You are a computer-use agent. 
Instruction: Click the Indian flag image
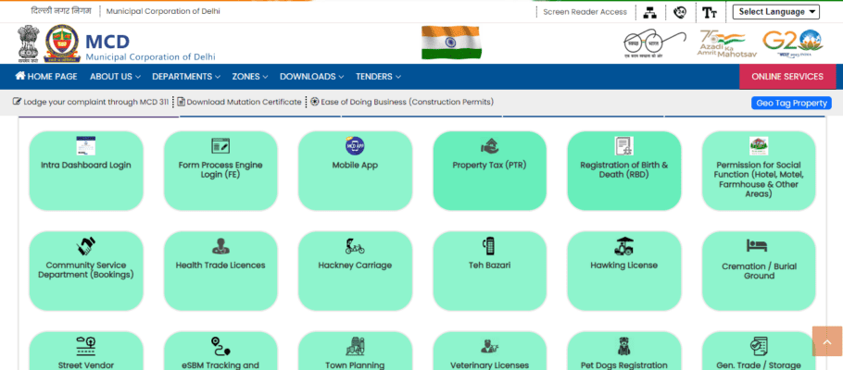click(x=451, y=43)
